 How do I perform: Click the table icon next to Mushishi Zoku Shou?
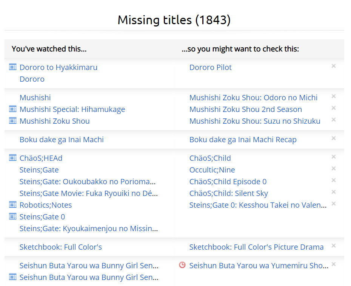pos(12,120)
